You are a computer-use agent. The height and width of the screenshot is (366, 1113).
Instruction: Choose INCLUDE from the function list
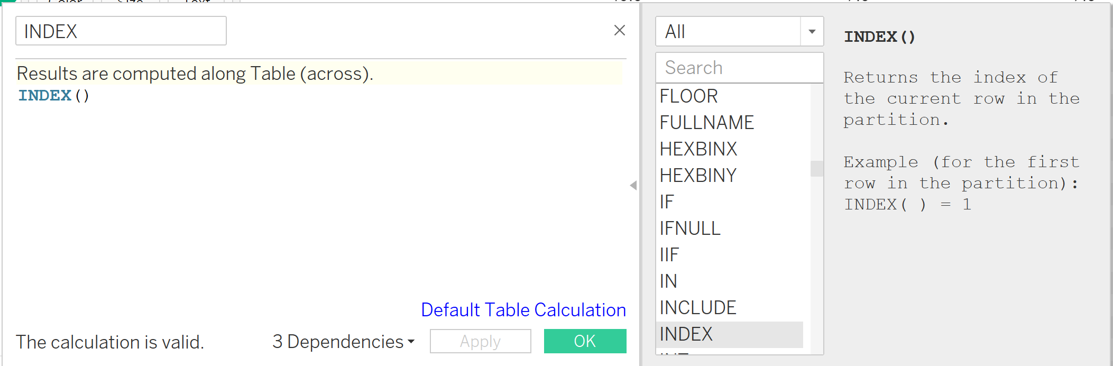pos(698,308)
